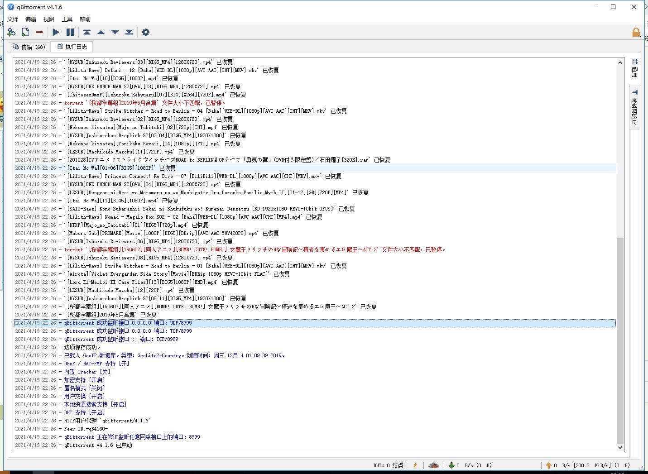Select log line 0.0.0.0 端口: TCP/8999

(x=315, y=331)
